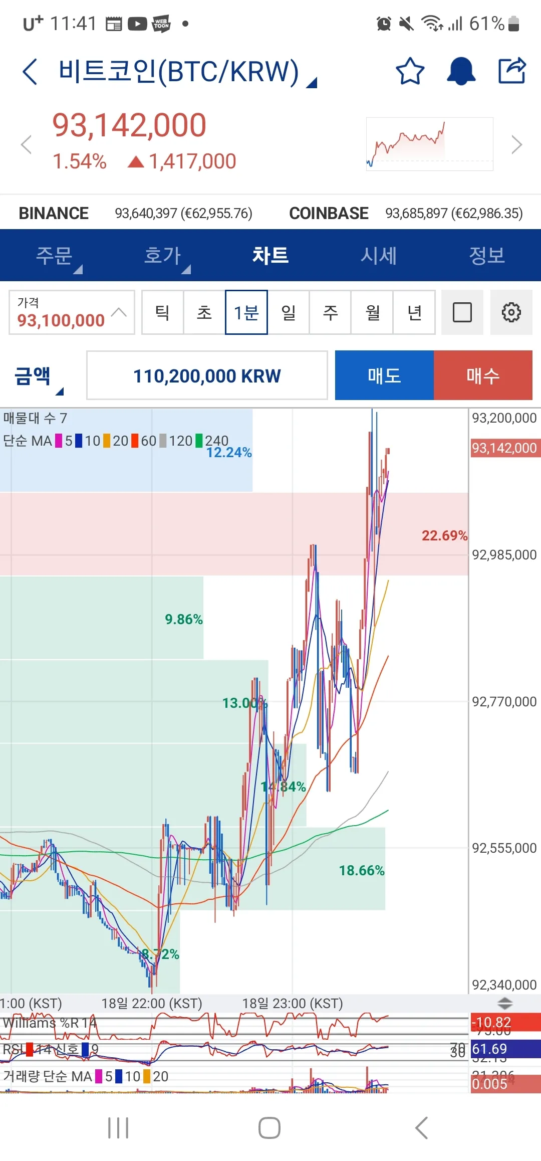Open the 금액 amount type dropdown
This screenshot has width=541, height=1161.
(x=38, y=377)
